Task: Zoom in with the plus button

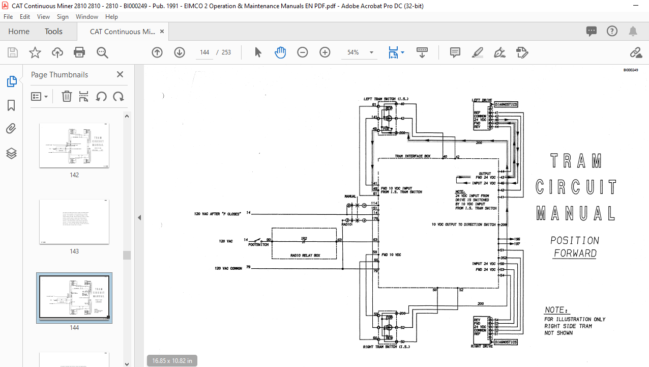Action: coord(325,52)
